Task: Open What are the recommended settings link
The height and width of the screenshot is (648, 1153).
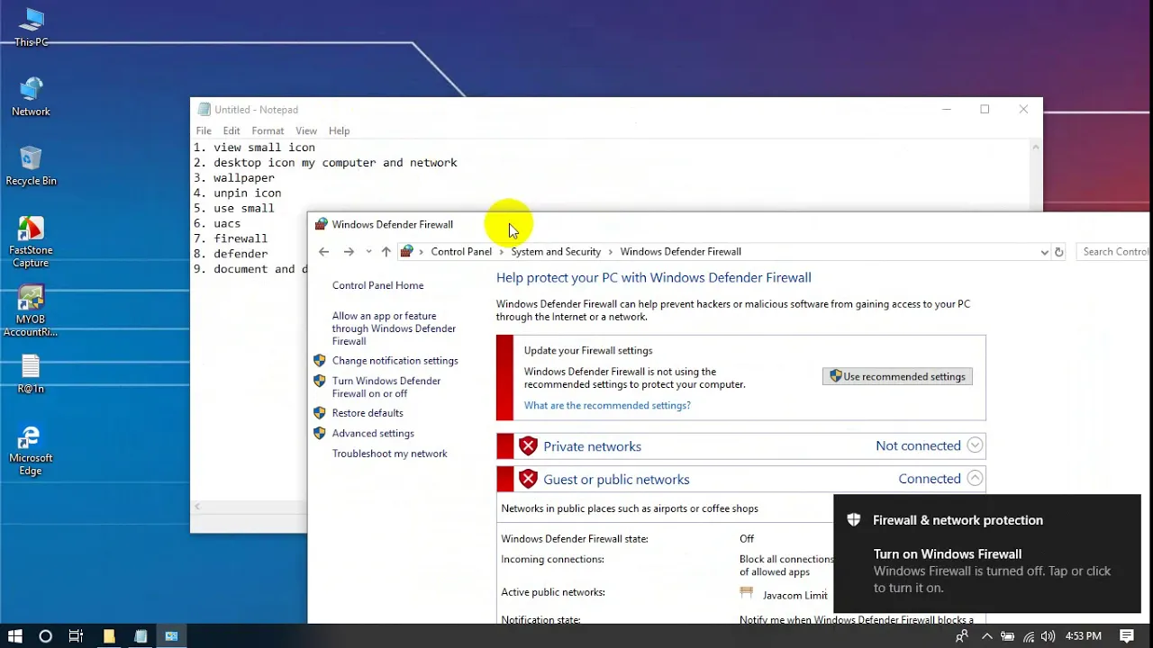Action: tap(607, 406)
